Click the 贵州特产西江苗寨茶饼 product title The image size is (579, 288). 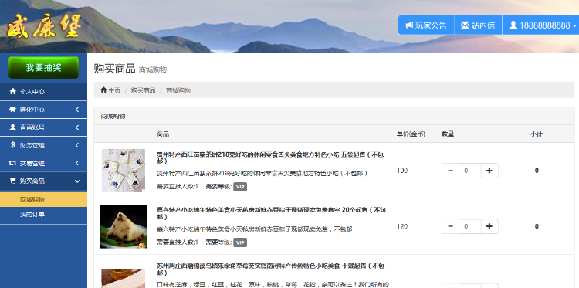270,158
